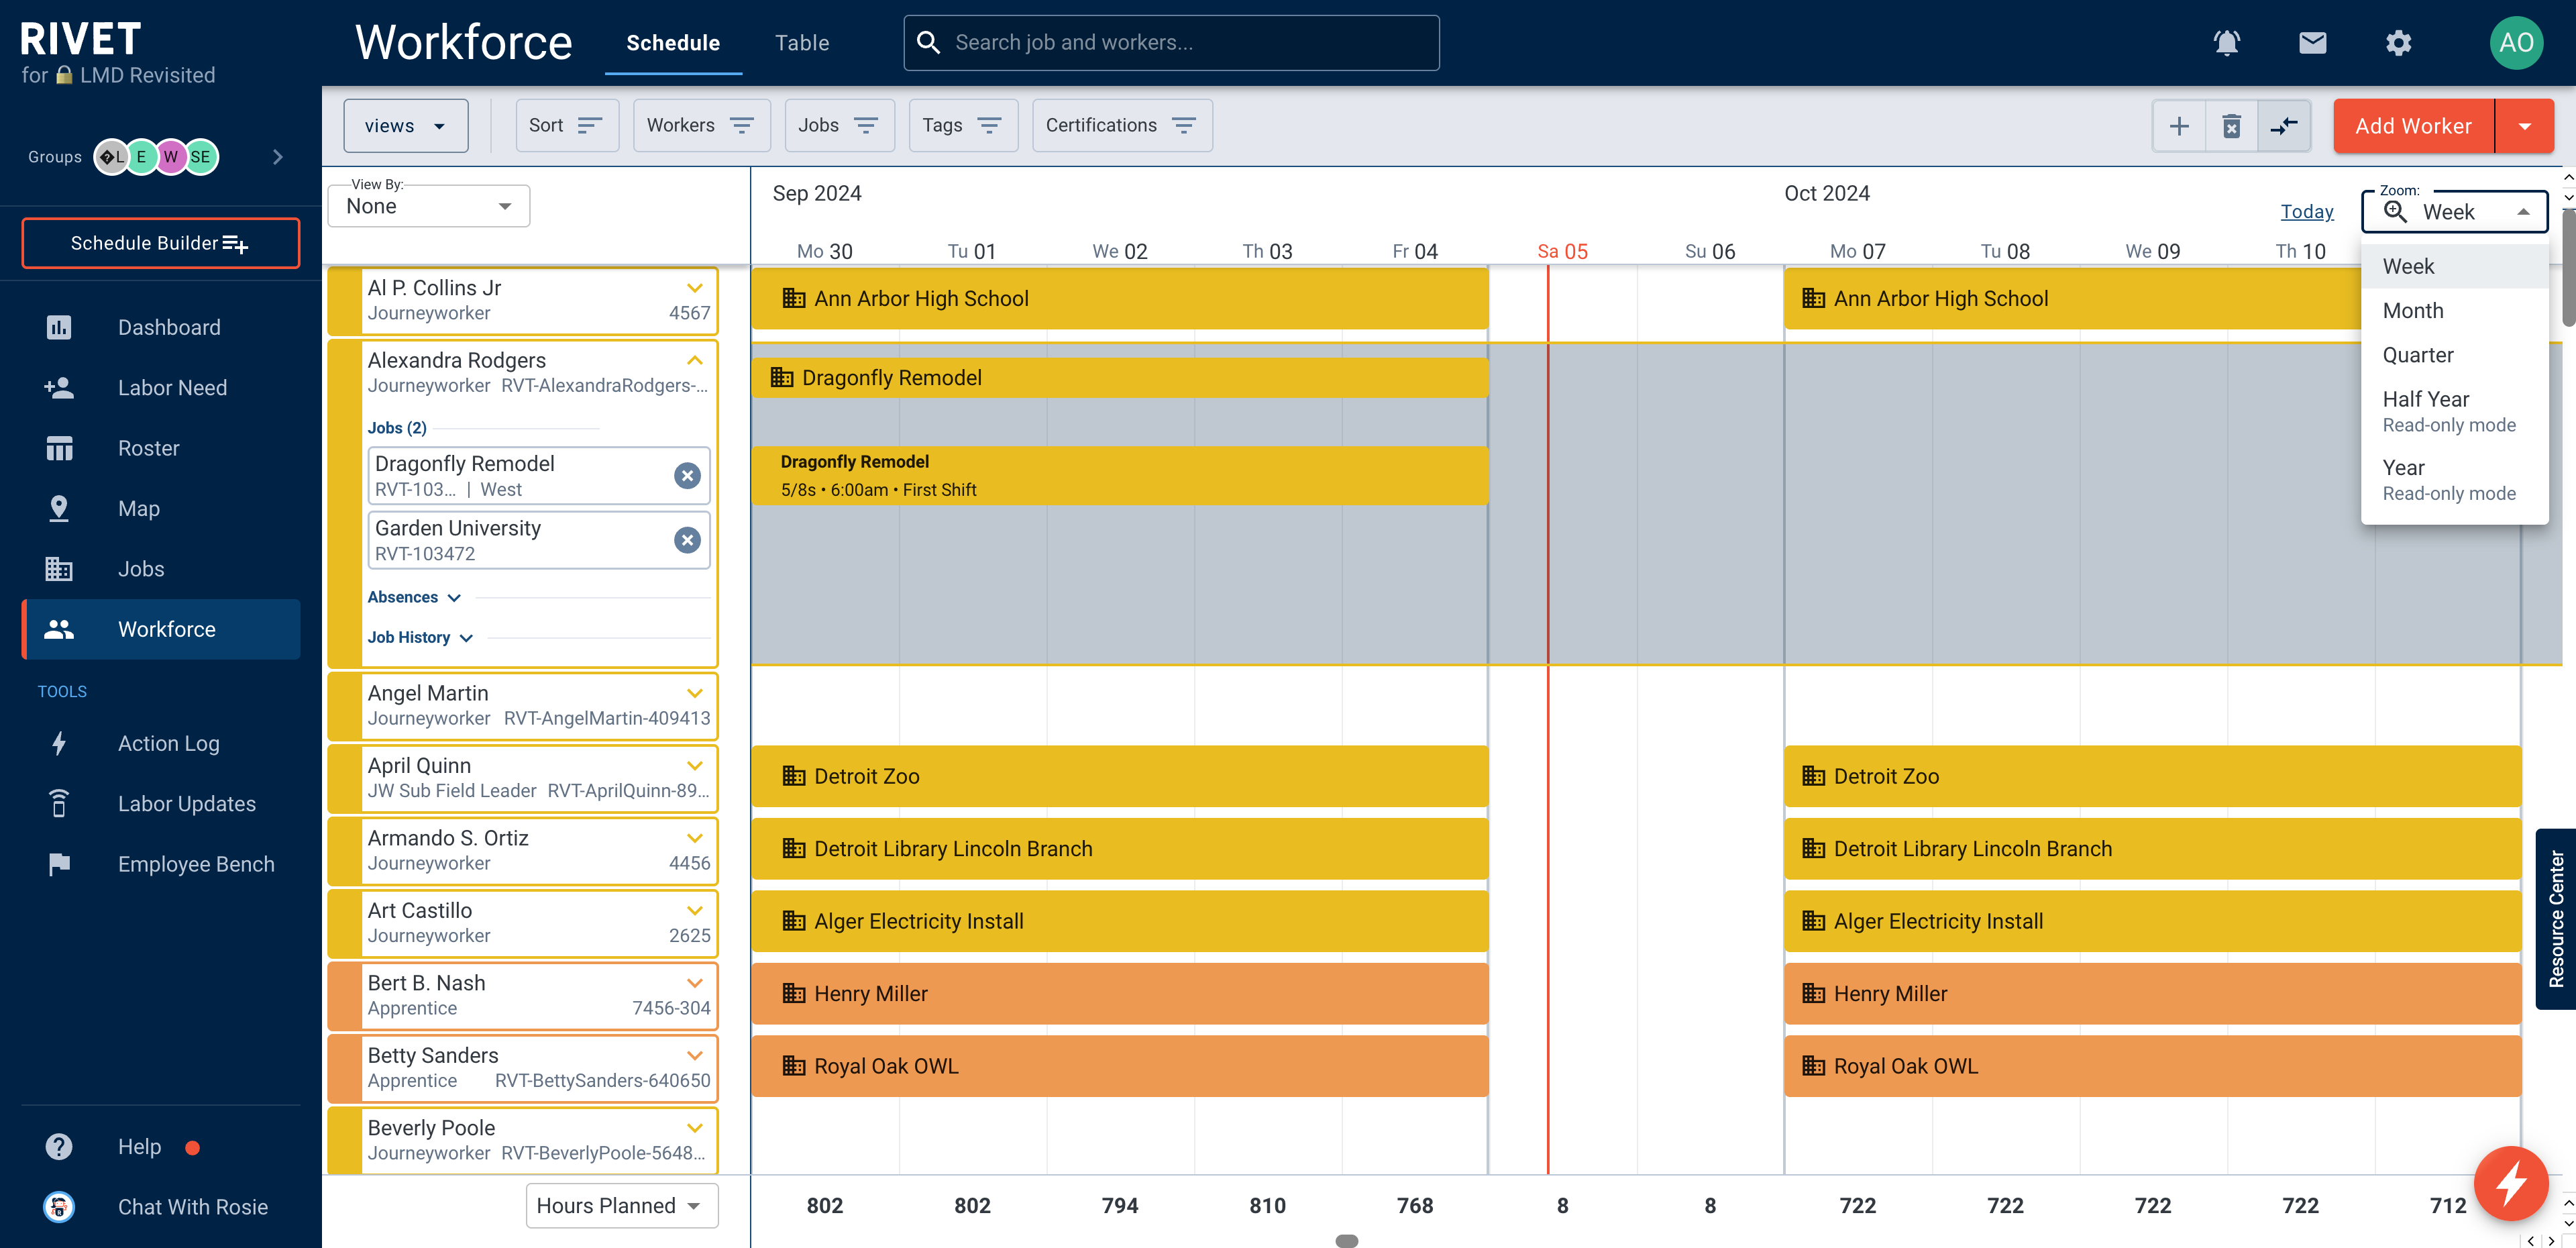The height and width of the screenshot is (1248, 2576).
Task: Open the View By None dropdown
Action: 428,206
